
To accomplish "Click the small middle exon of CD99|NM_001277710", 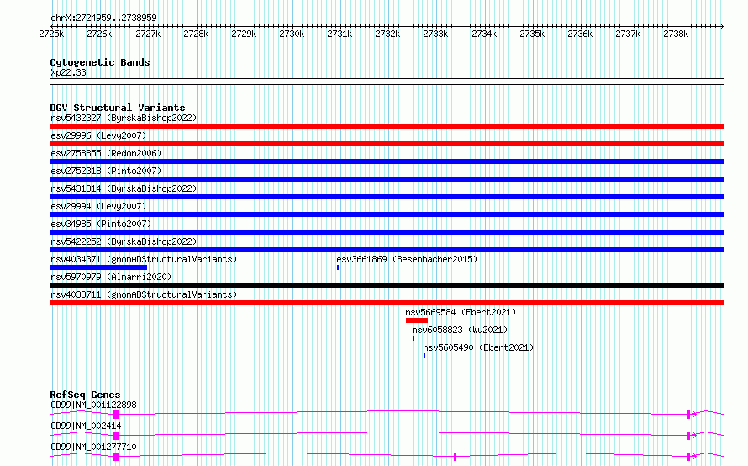I will pos(455,457).
